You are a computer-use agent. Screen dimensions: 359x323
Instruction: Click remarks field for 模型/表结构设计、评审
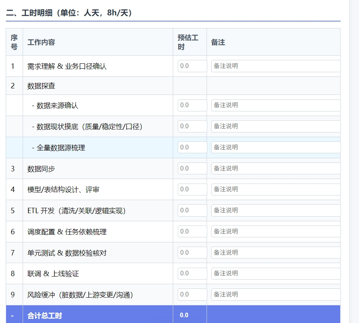276,189
